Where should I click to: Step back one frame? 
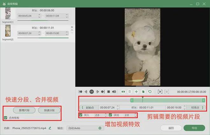click(86, 92)
